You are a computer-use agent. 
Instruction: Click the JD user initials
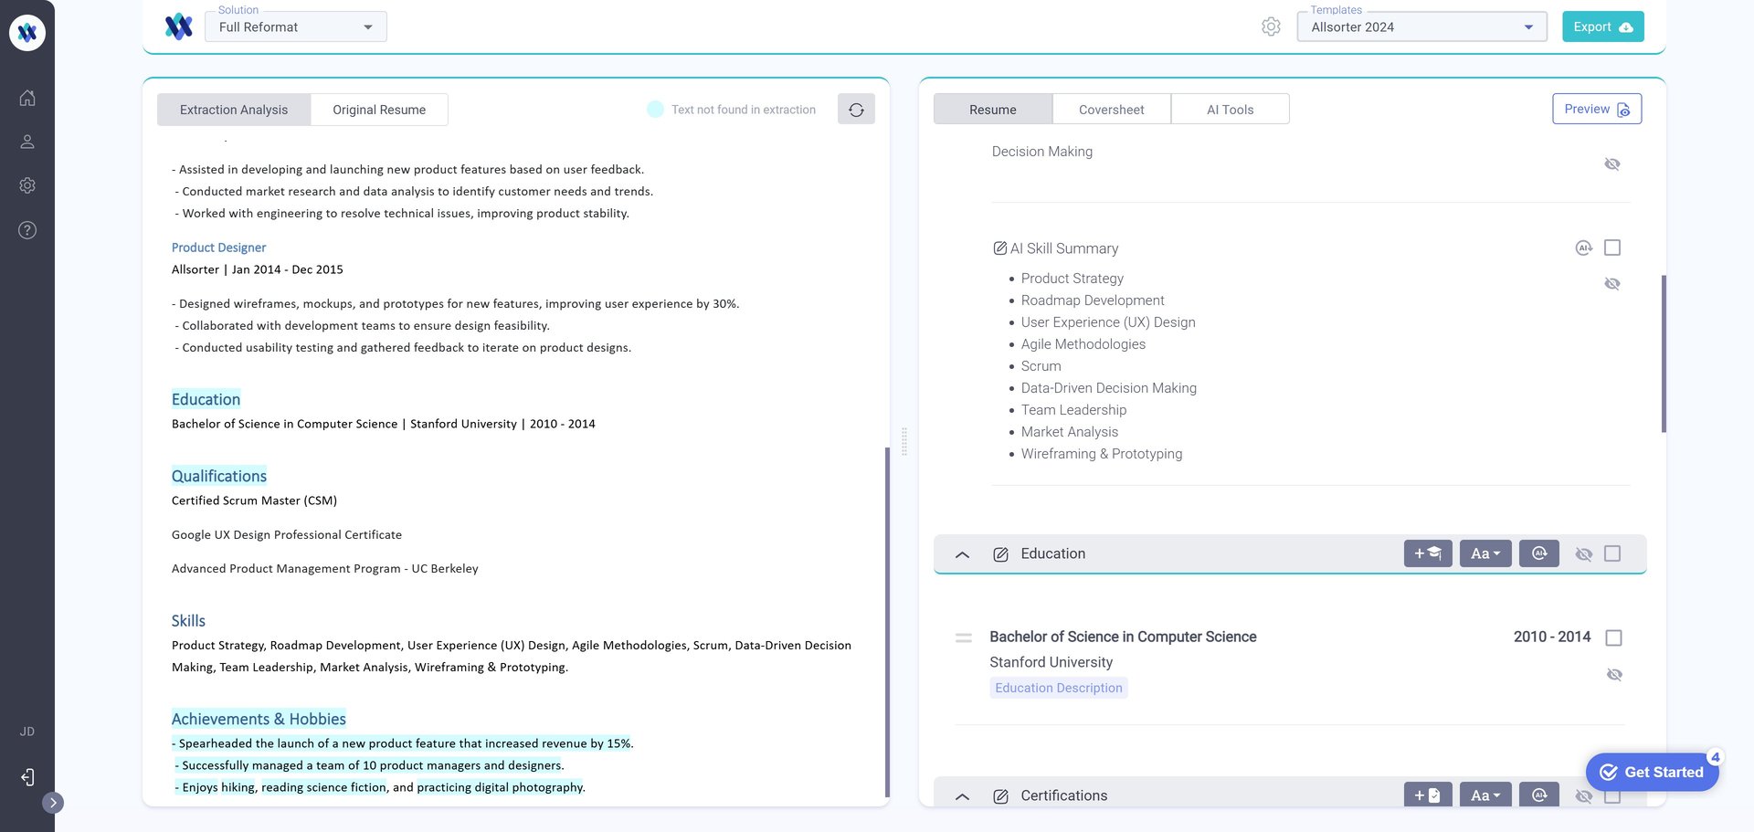pyautogui.click(x=27, y=732)
